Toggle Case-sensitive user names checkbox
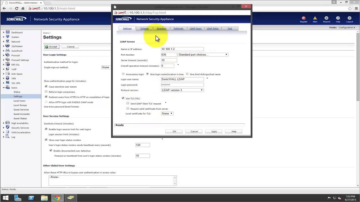 (x=46, y=86)
